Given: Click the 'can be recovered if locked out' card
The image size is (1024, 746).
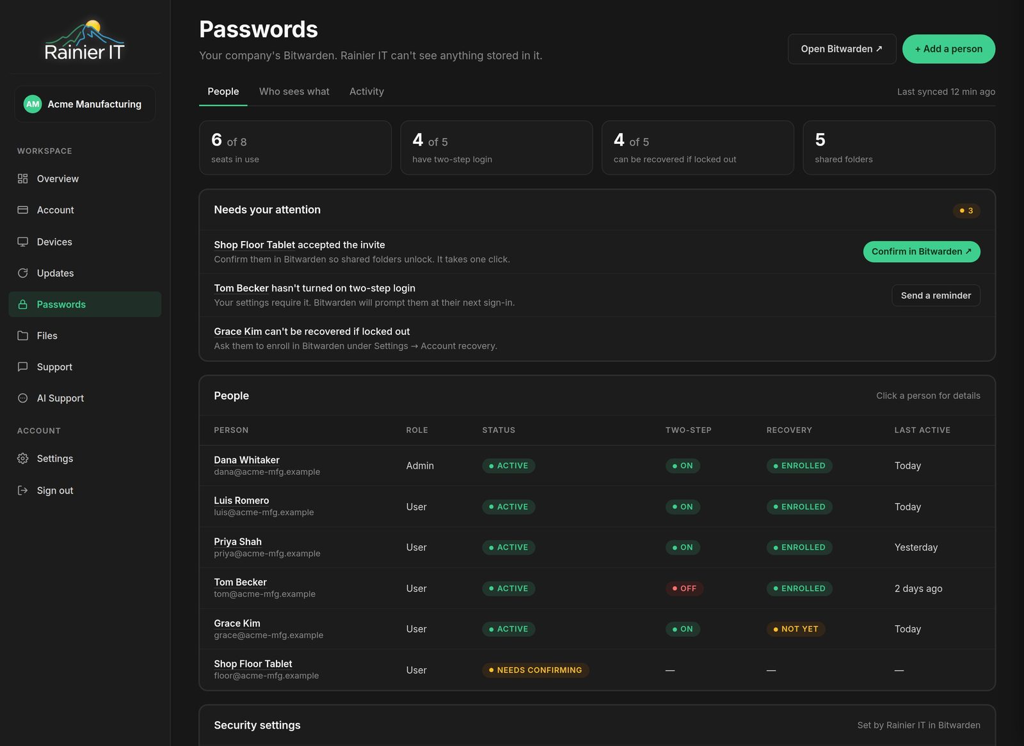Looking at the screenshot, I should coord(698,148).
